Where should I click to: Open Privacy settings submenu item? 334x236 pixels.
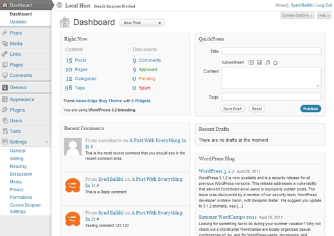[17, 190]
